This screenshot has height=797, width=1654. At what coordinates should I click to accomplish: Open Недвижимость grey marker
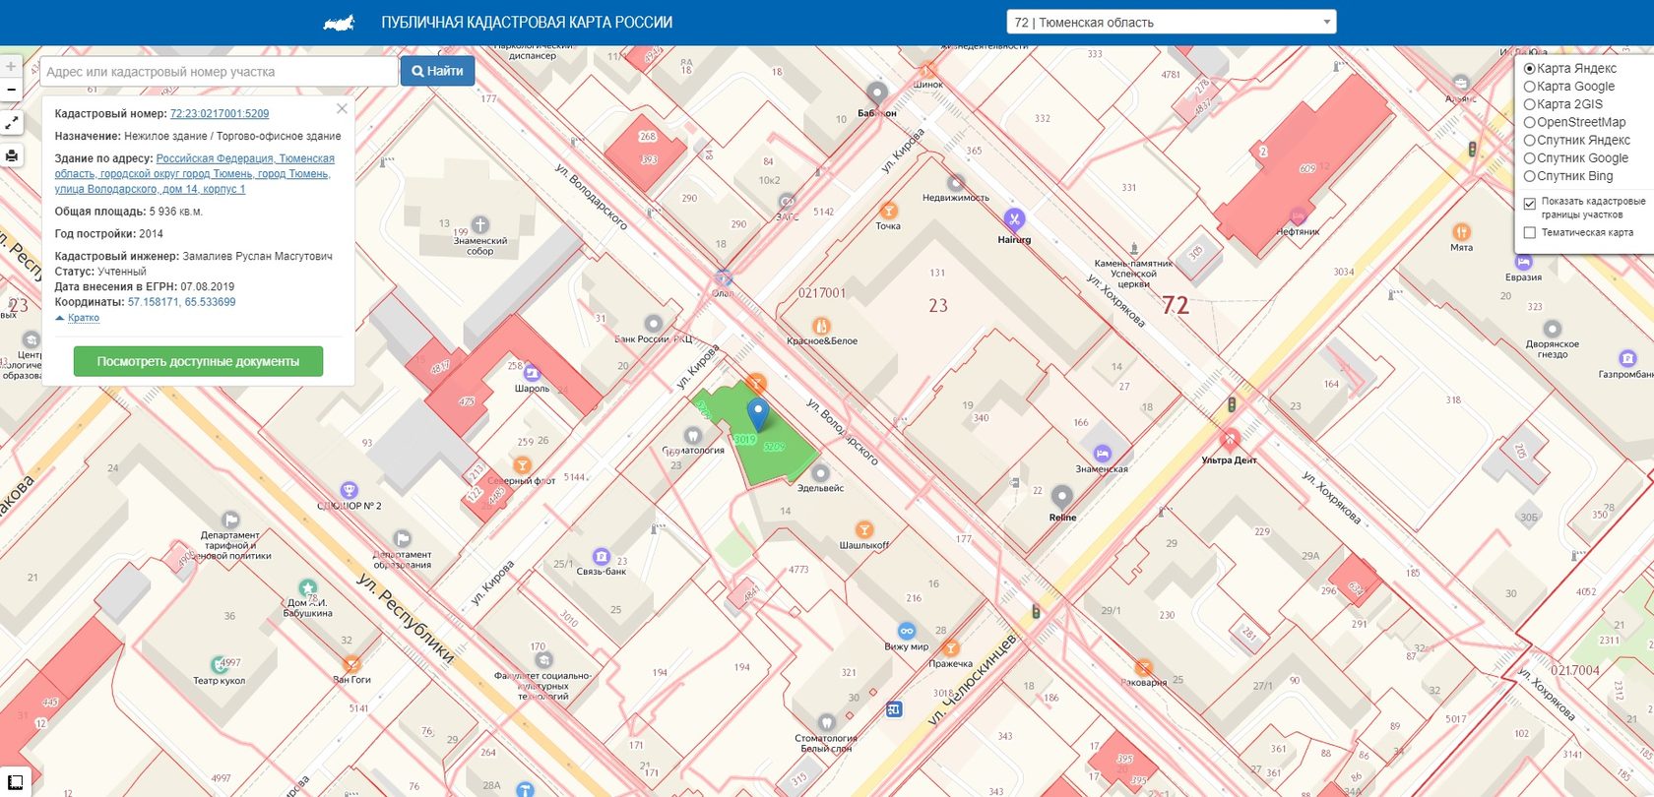point(955,183)
